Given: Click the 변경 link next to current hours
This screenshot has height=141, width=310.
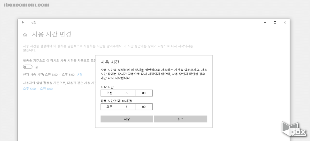Looking at the screenshot, I should (x=79, y=75).
